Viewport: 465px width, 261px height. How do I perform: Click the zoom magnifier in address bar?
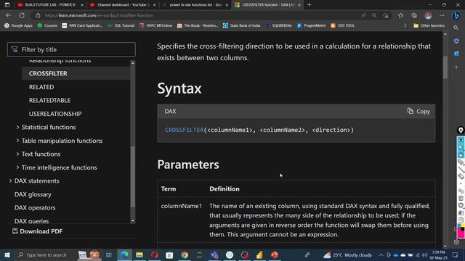point(374,15)
